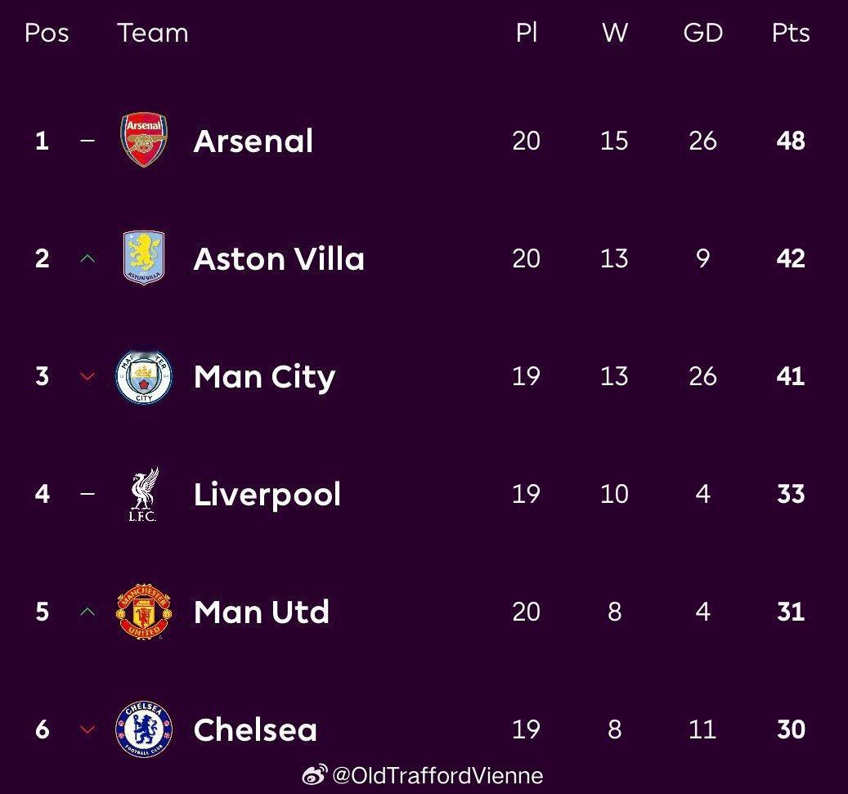Click the Weibo logo in watermark

tap(315, 775)
